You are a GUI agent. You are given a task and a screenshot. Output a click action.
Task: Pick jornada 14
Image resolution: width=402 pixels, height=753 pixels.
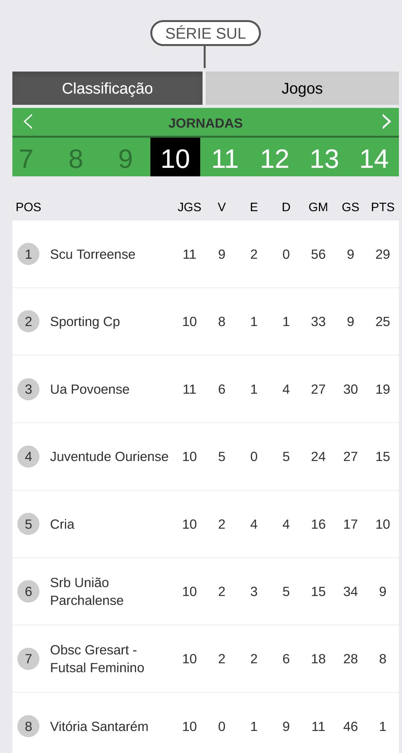(374, 159)
